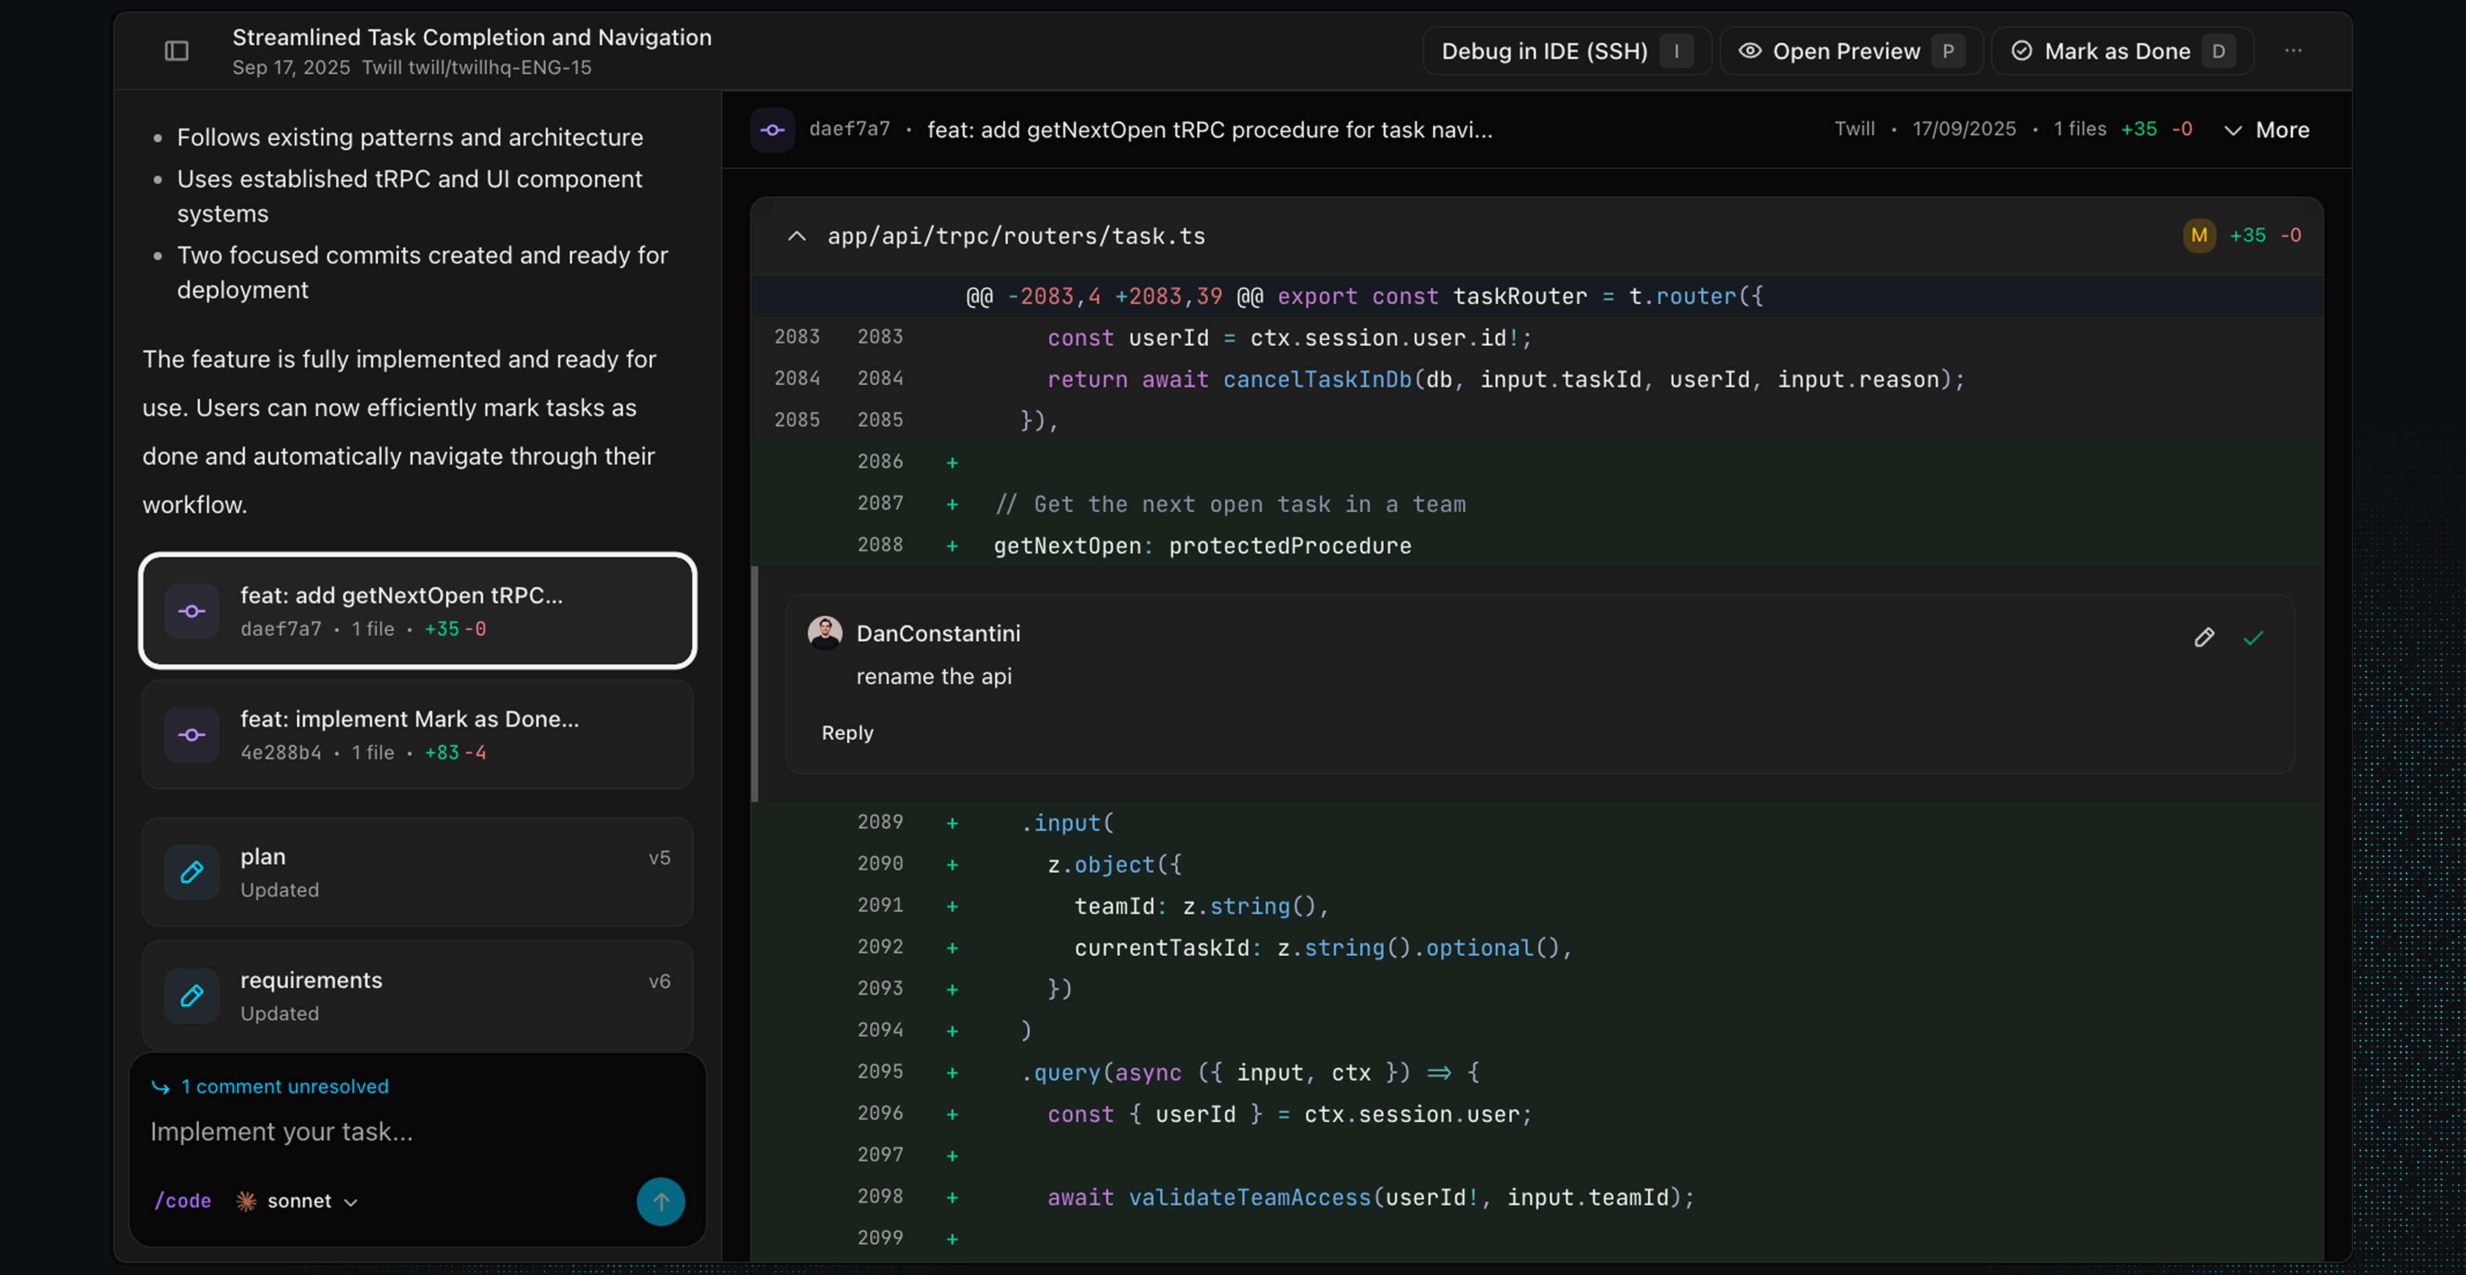Collapse the app/api/trpc/routers/task.ts file diff
Viewport: 2466px width, 1275px height.
coord(797,235)
